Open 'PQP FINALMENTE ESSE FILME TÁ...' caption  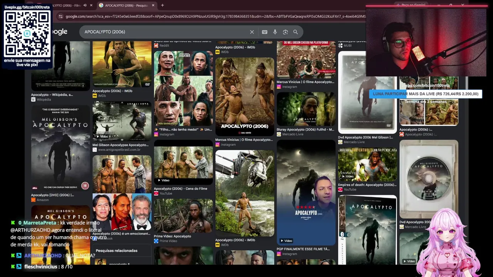[x=303, y=249]
